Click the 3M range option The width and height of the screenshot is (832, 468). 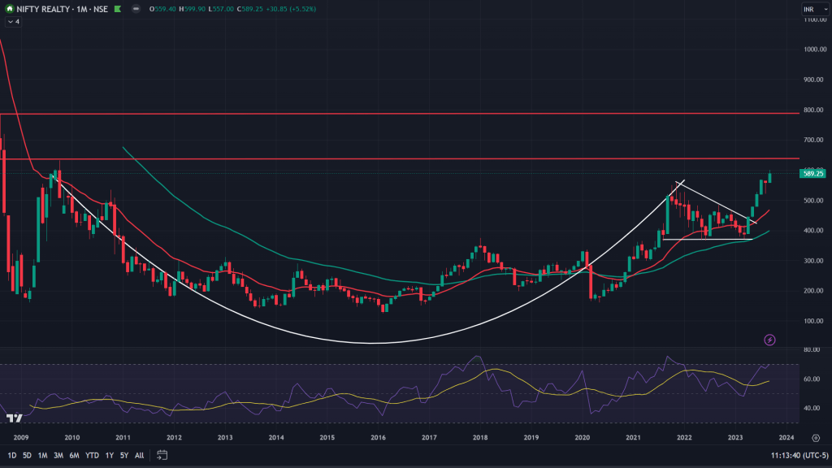(58, 456)
